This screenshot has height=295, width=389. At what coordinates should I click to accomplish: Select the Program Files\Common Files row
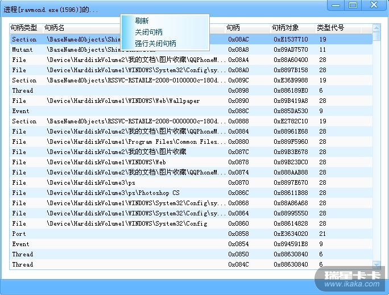[191, 142]
